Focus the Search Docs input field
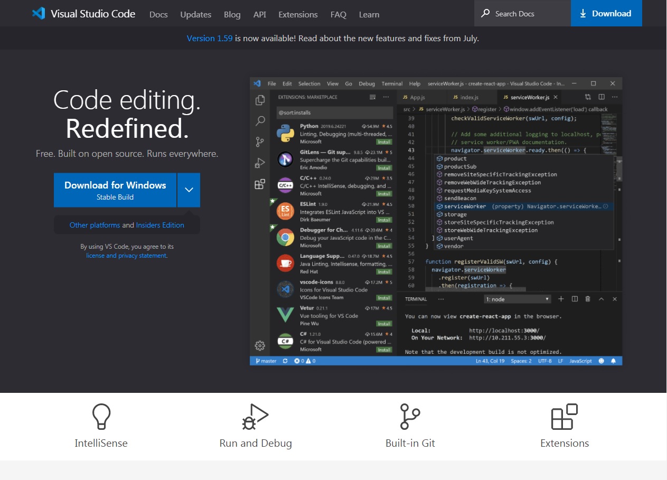 [523, 14]
